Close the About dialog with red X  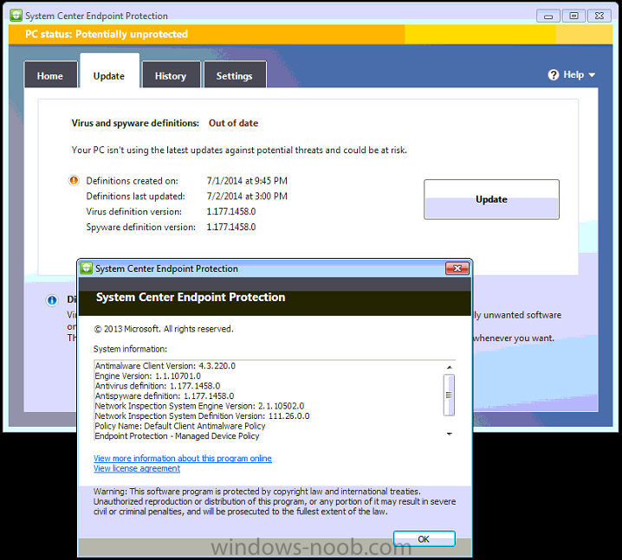[457, 268]
